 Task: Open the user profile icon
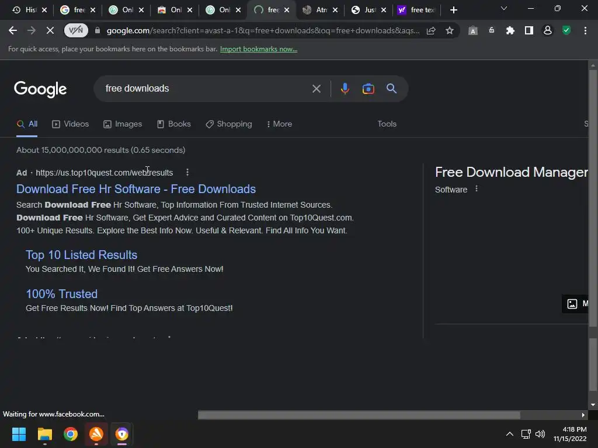[x=548, y=30]
